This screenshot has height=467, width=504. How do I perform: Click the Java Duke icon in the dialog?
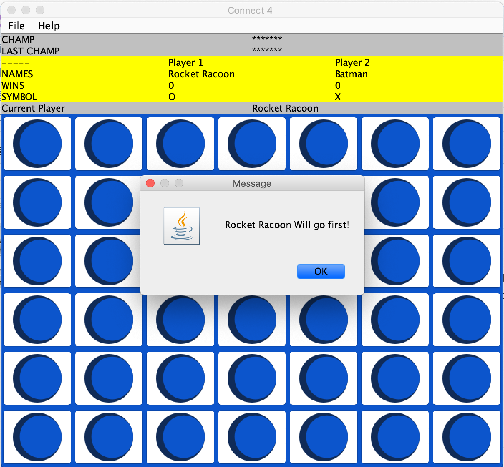point(181,226)
